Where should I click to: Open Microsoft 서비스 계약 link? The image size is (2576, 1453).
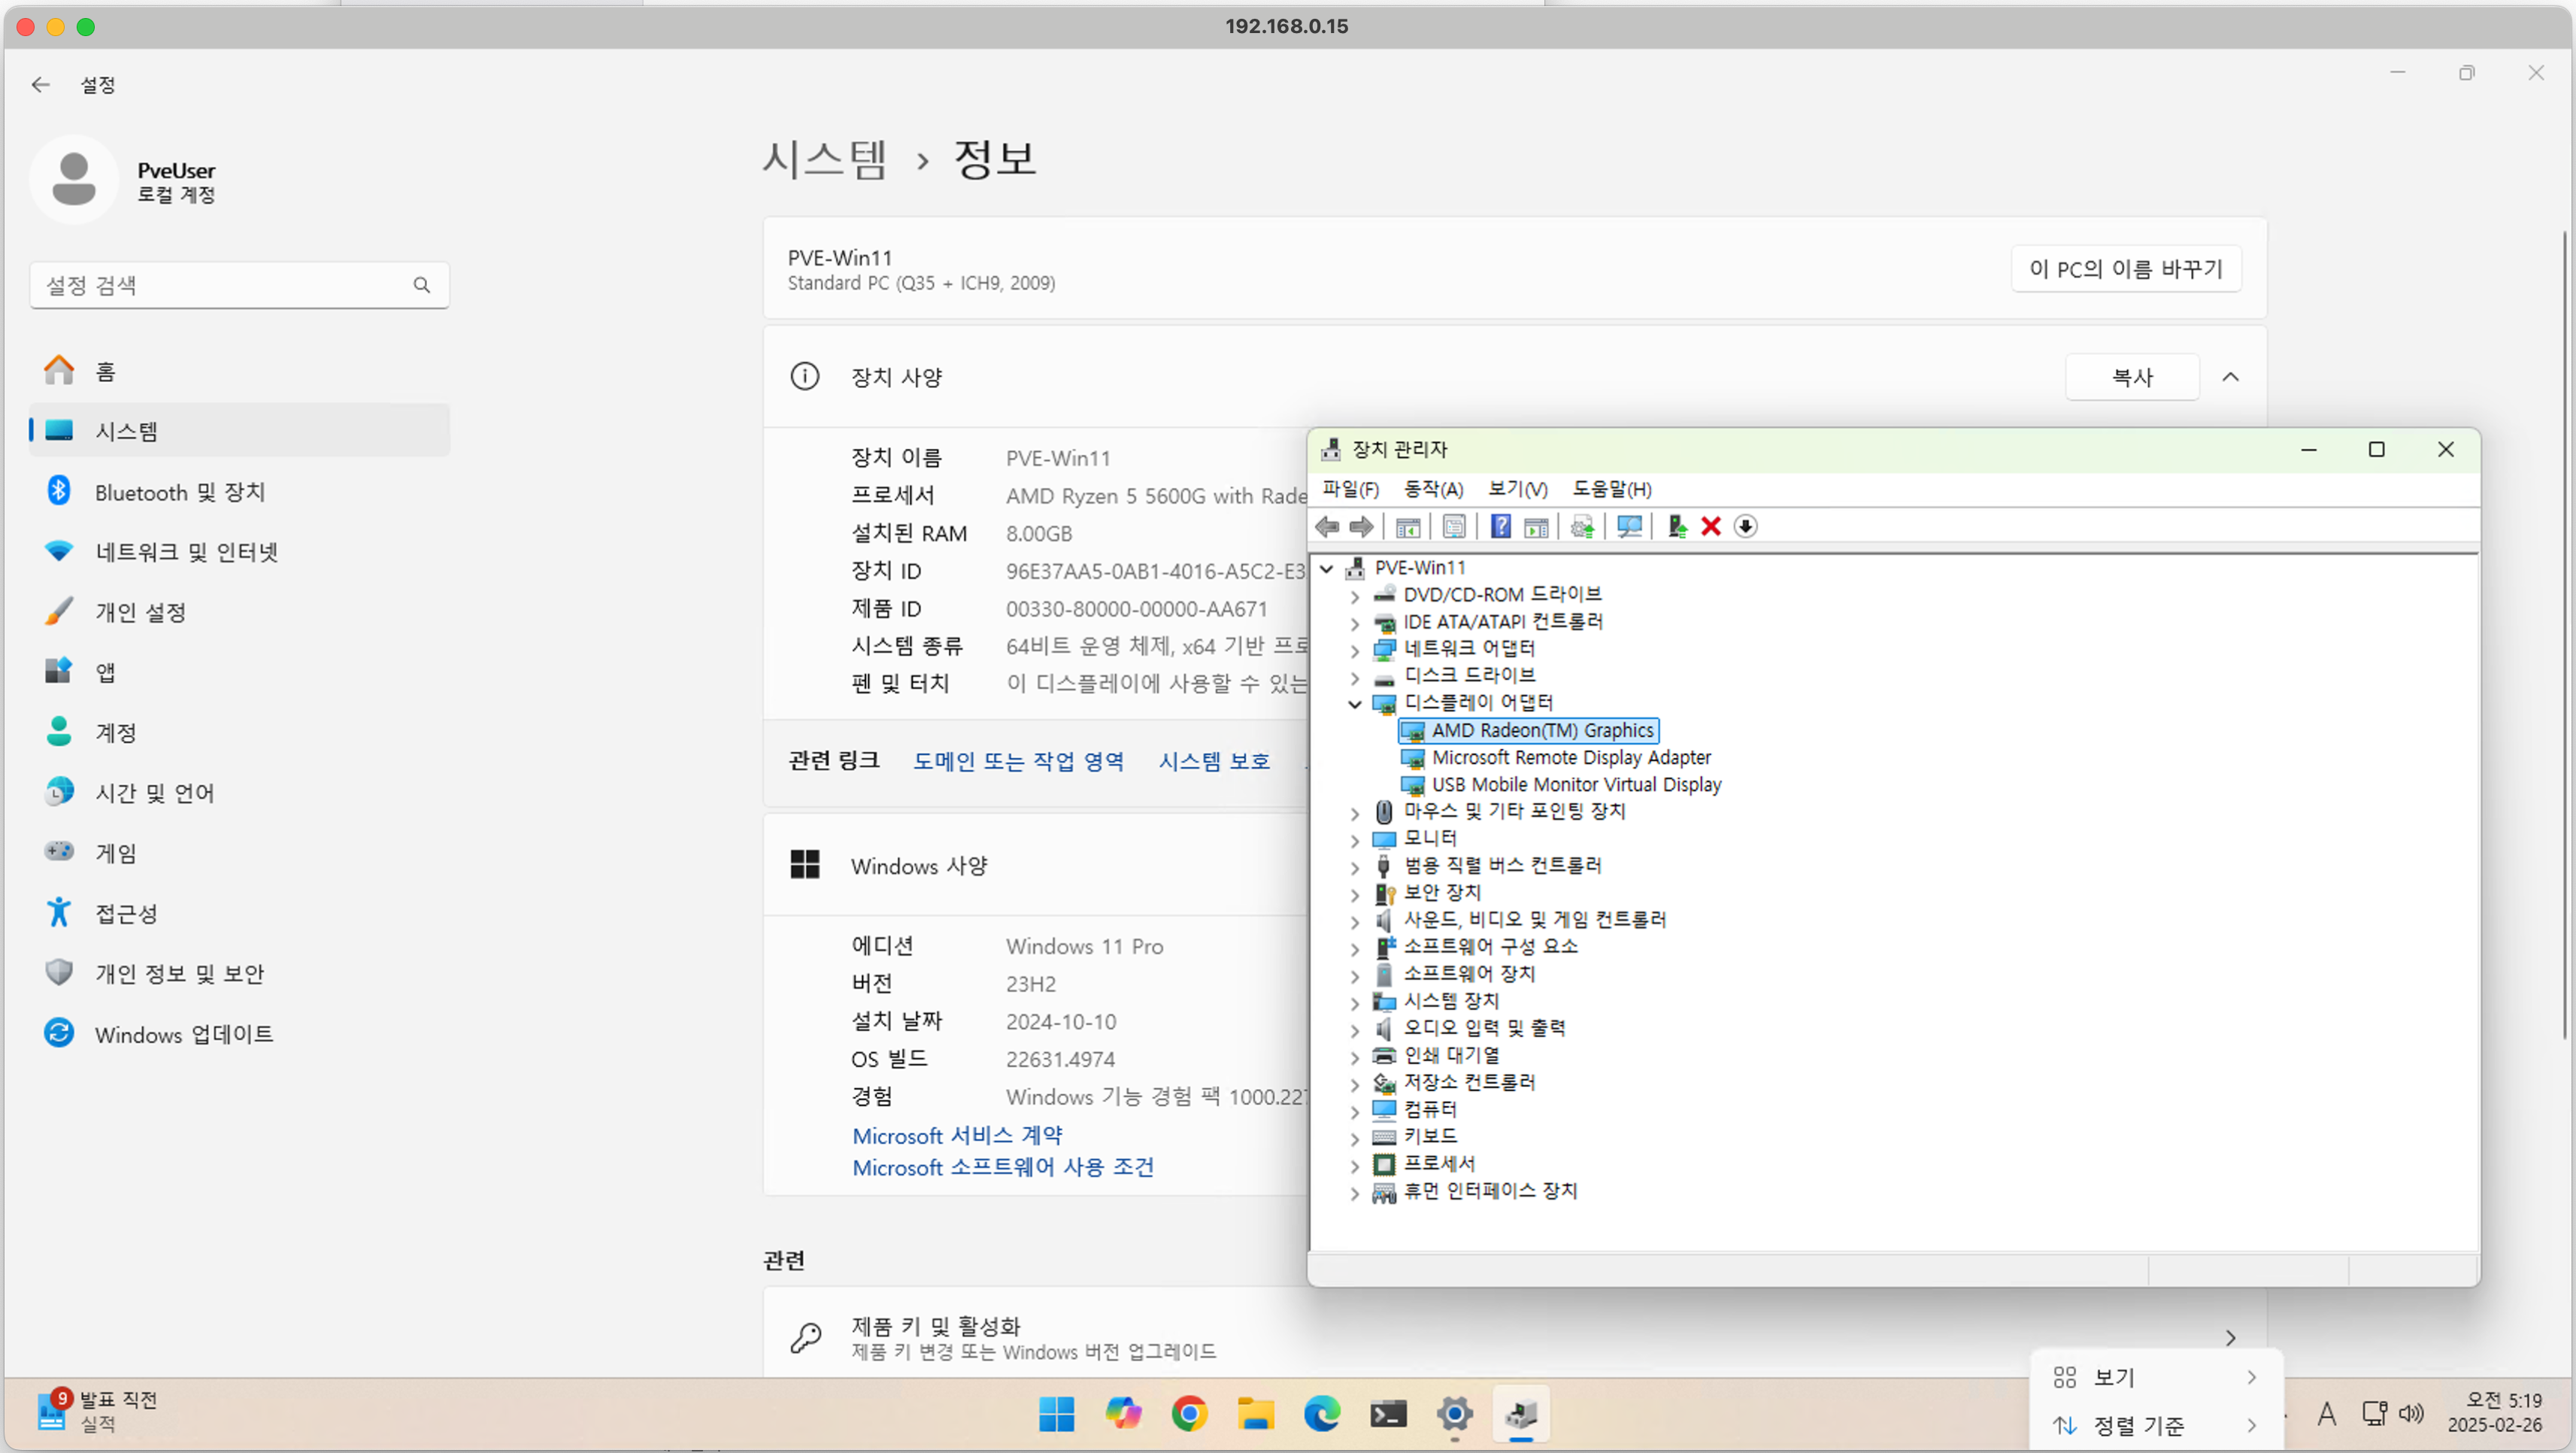[957, 1135]
